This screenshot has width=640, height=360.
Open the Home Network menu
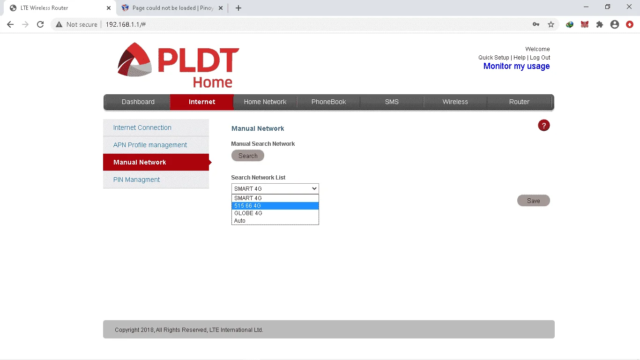265,102
